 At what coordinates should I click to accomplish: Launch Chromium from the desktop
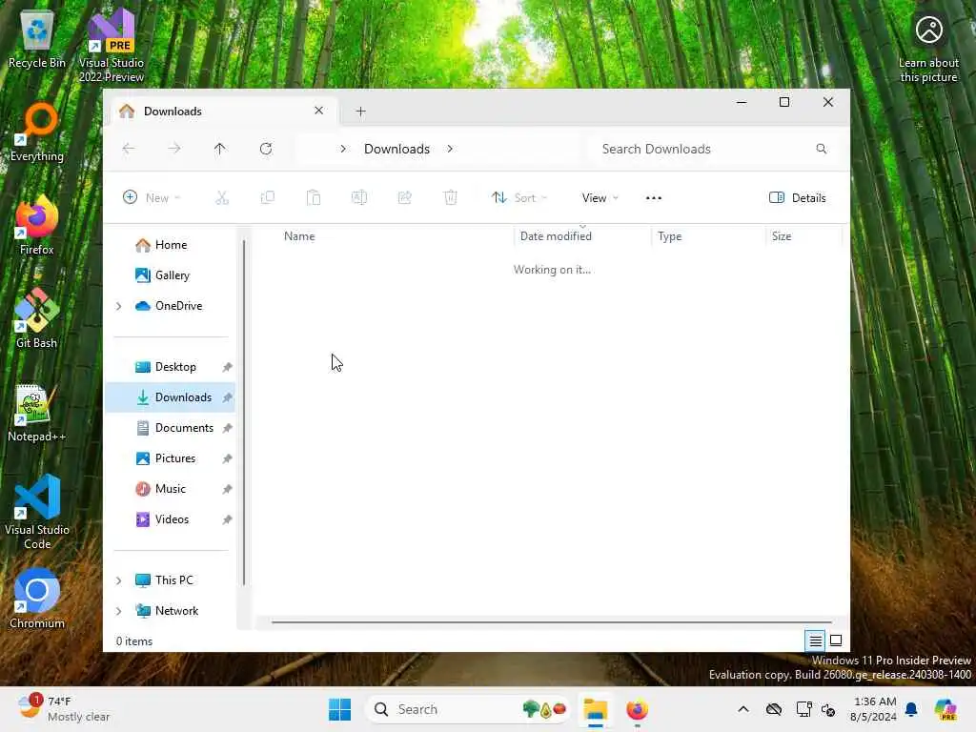click(x=37, y=599)
